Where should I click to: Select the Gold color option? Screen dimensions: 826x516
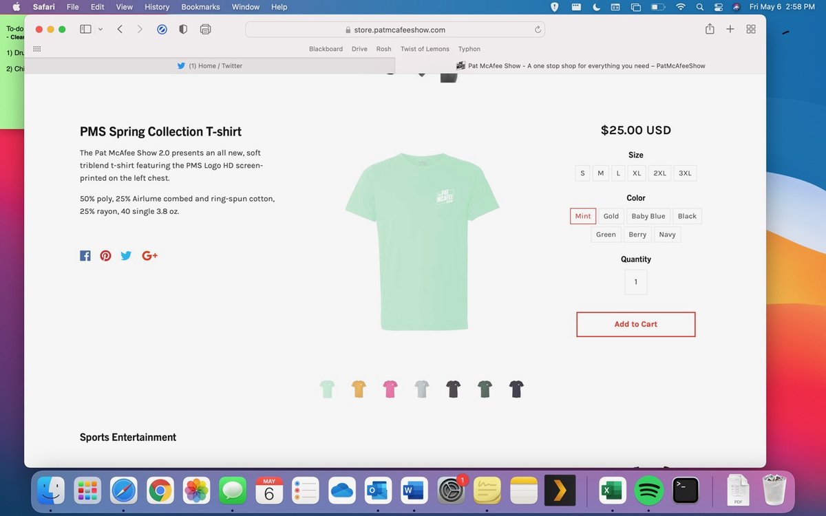[x=611, y=216]
